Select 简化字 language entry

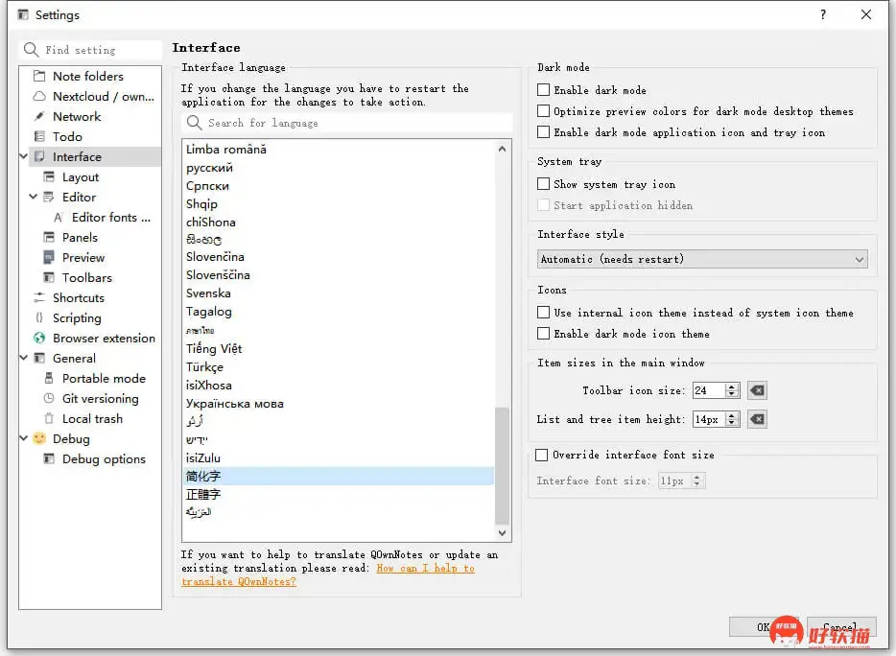(339, 476)
